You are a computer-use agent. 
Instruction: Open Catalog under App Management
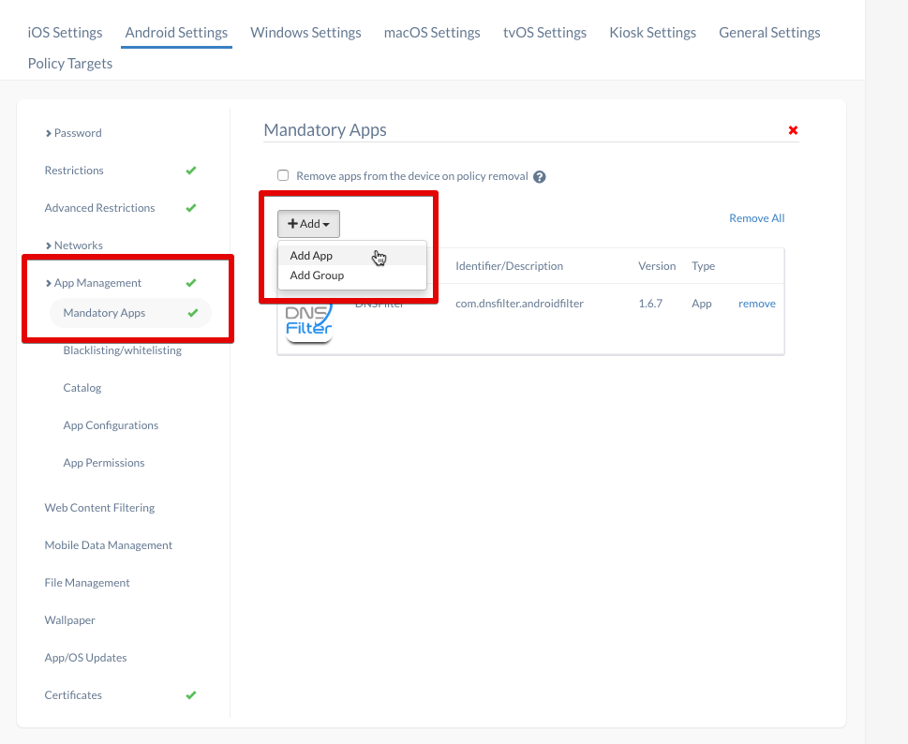pos(82,388)
